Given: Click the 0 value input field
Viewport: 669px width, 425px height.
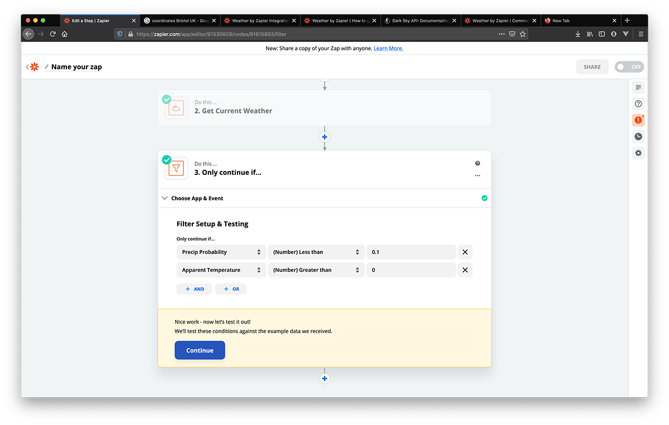Looking at the screenshot, I should tap(411, 270).
